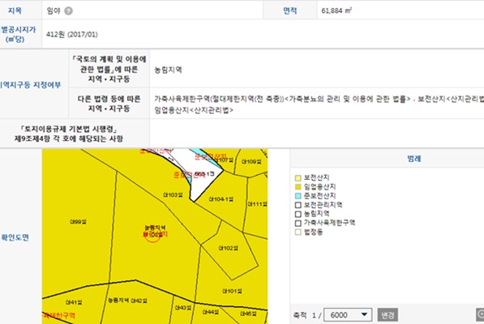Click the help icon next to 임야

point(69,11)
